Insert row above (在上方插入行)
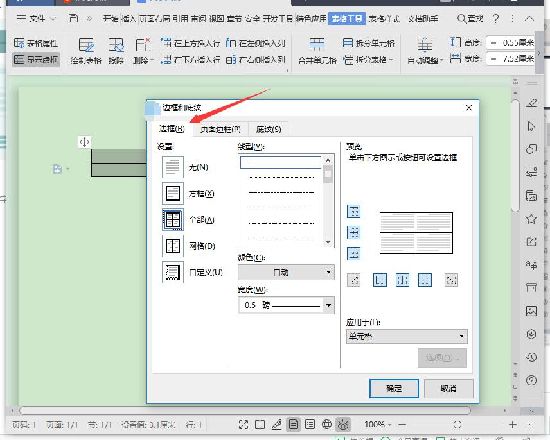550x440 pixels. pyautogui.click(x=191, y=43)
